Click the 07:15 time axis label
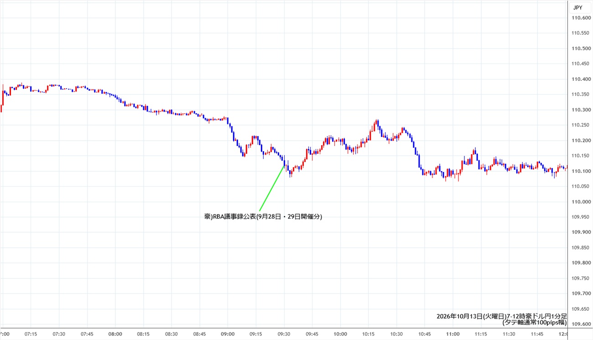593x340 pixels. click(x=31, y=334)
